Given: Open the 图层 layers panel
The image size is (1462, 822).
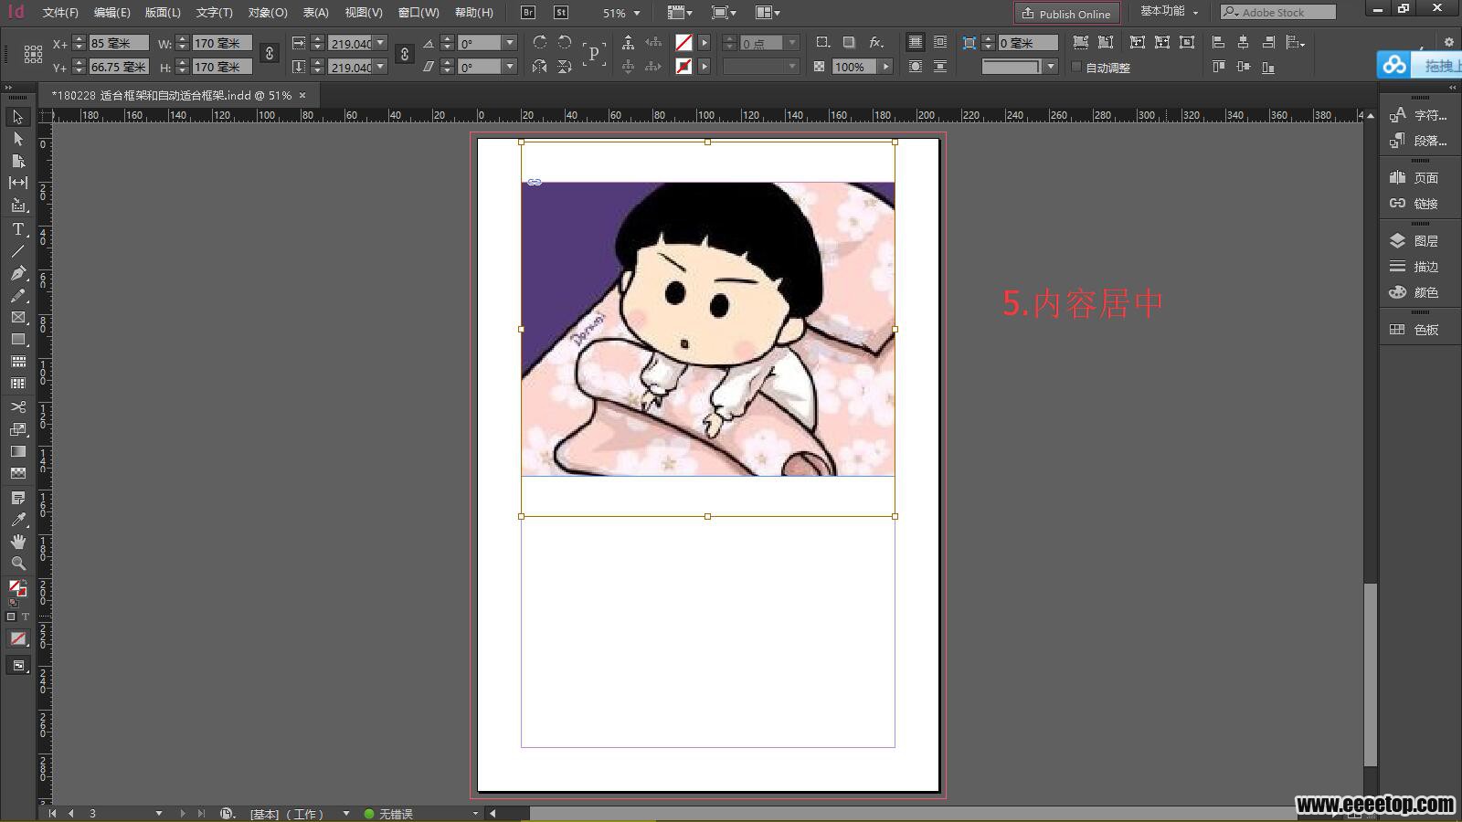Looking at the screenshot, I should click(x=1416, y=241).
